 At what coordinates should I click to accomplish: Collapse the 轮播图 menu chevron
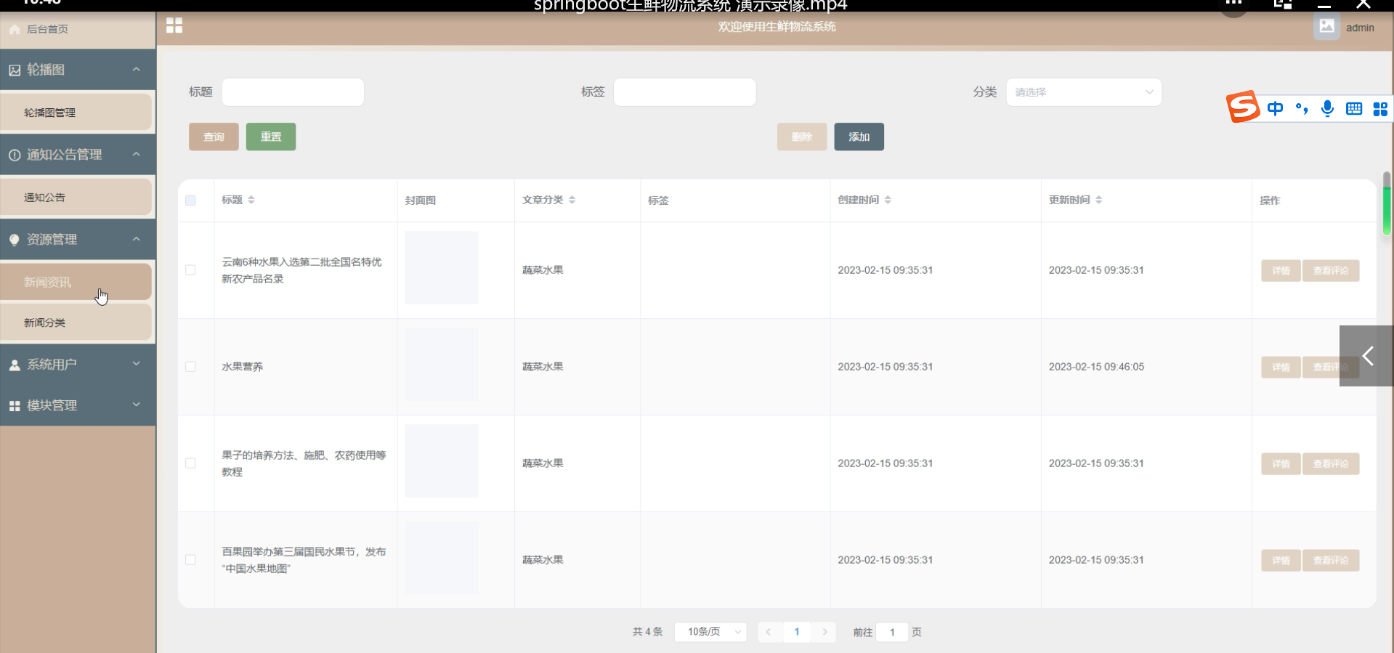pos(136,70)
